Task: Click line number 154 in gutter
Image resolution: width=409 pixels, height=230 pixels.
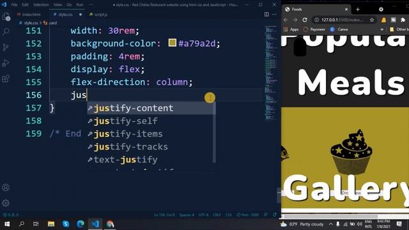Action: point(34,69)
